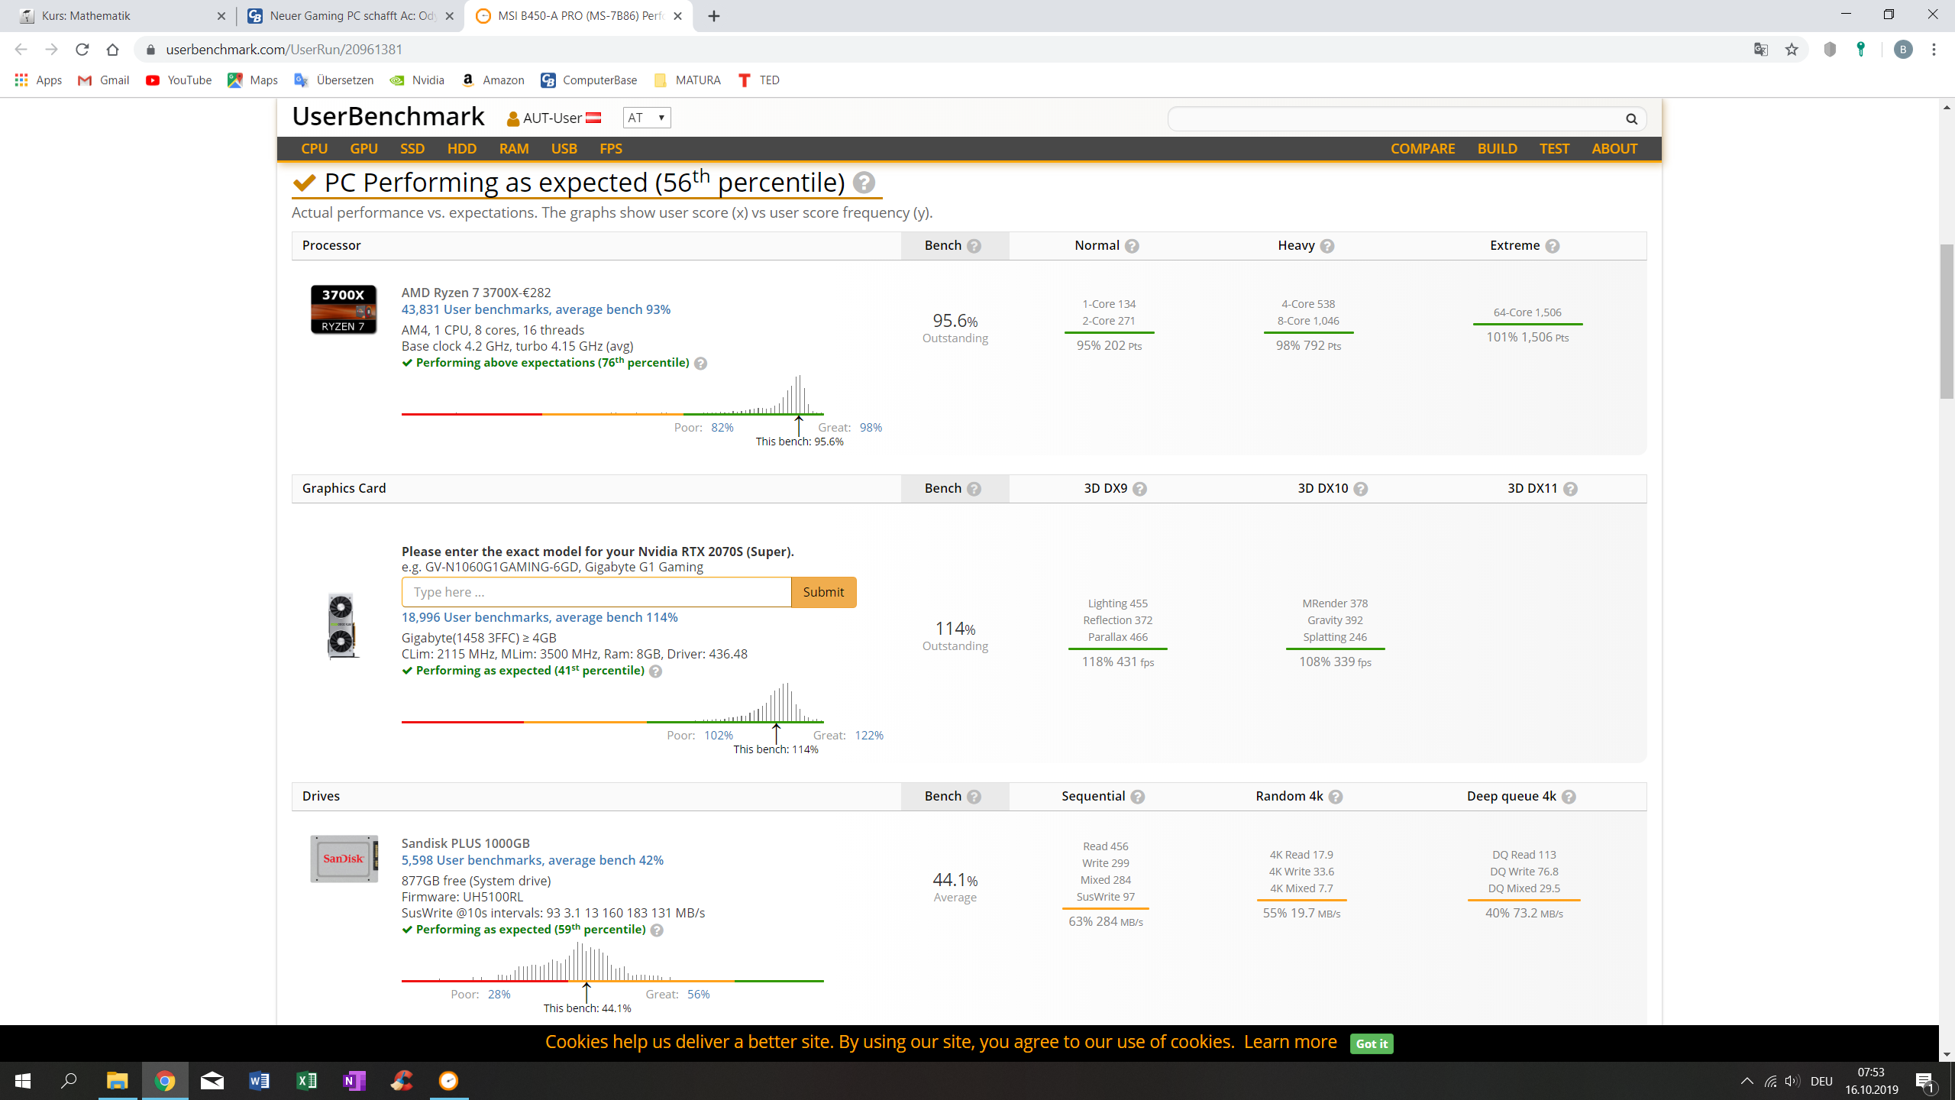
Task: Click help icon beside Extreme column header
Action: (1552, 246)
